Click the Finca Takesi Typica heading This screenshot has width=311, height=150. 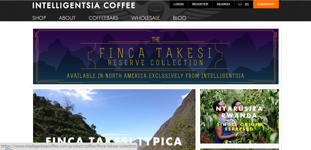point(114,142)
